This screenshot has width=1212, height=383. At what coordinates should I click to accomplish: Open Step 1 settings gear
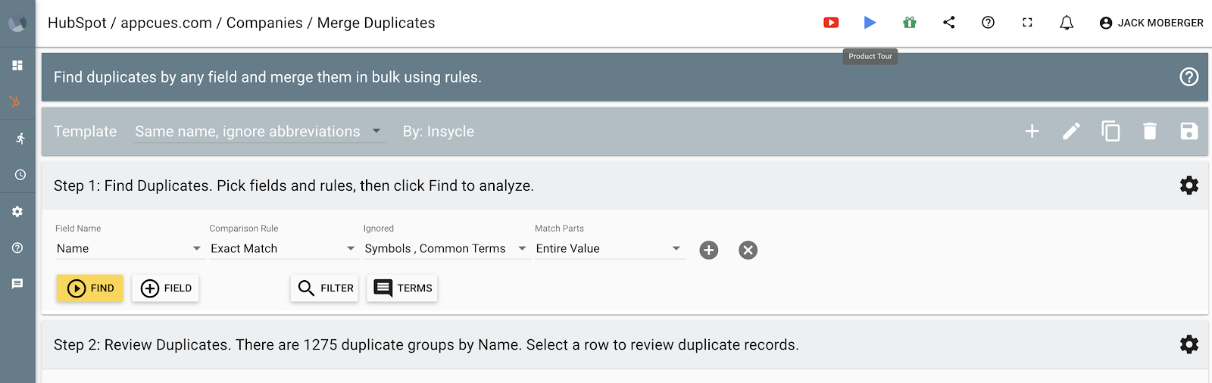pyautogui.click(x=1189, y=185)
